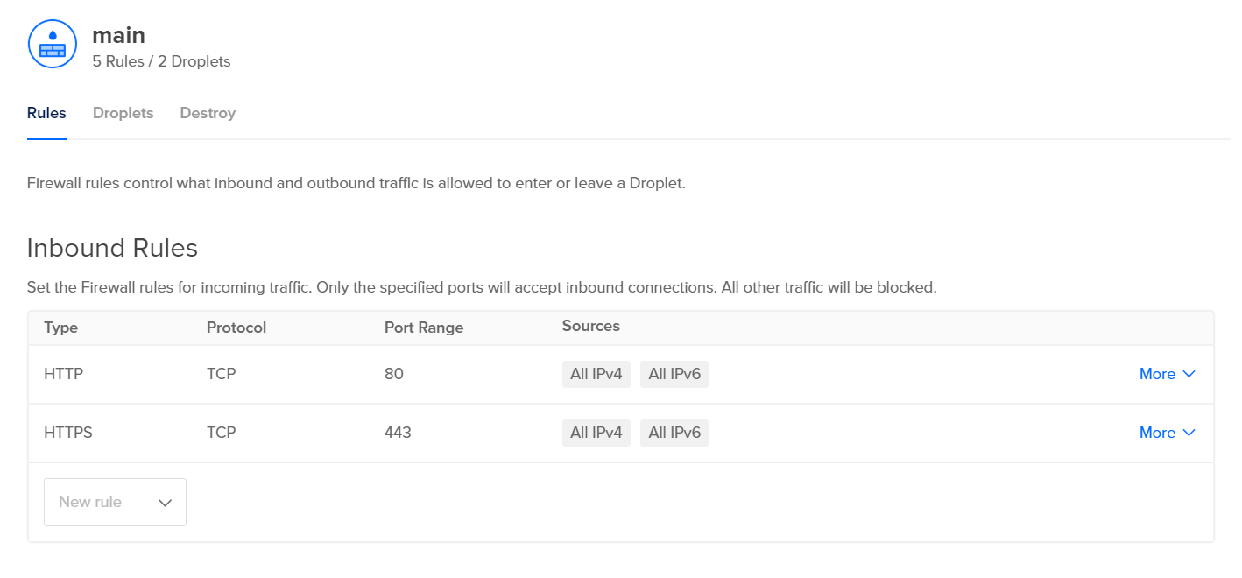Expand More menu for HTTP rule
Viewport: 1242px width, 578px height.
click(x=1167, y=374)
